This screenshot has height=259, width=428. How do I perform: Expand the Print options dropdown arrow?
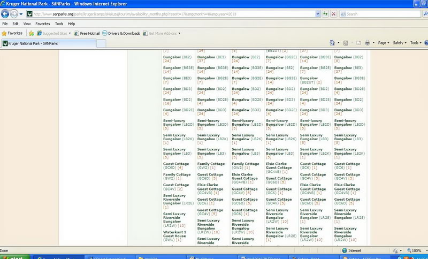point(373,43)
